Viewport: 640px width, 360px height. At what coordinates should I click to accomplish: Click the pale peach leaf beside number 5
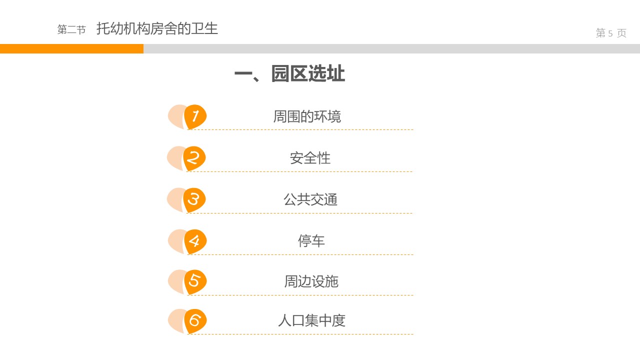[x=176, y=281]
